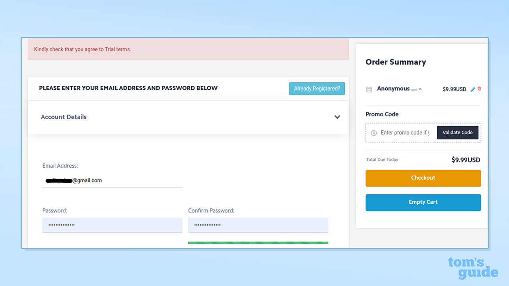
Task: Select the Account Details section header
Action: coord(64,117)
